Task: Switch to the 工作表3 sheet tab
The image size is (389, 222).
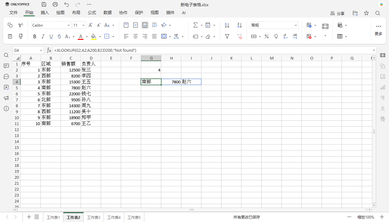Action: (93, 217)
